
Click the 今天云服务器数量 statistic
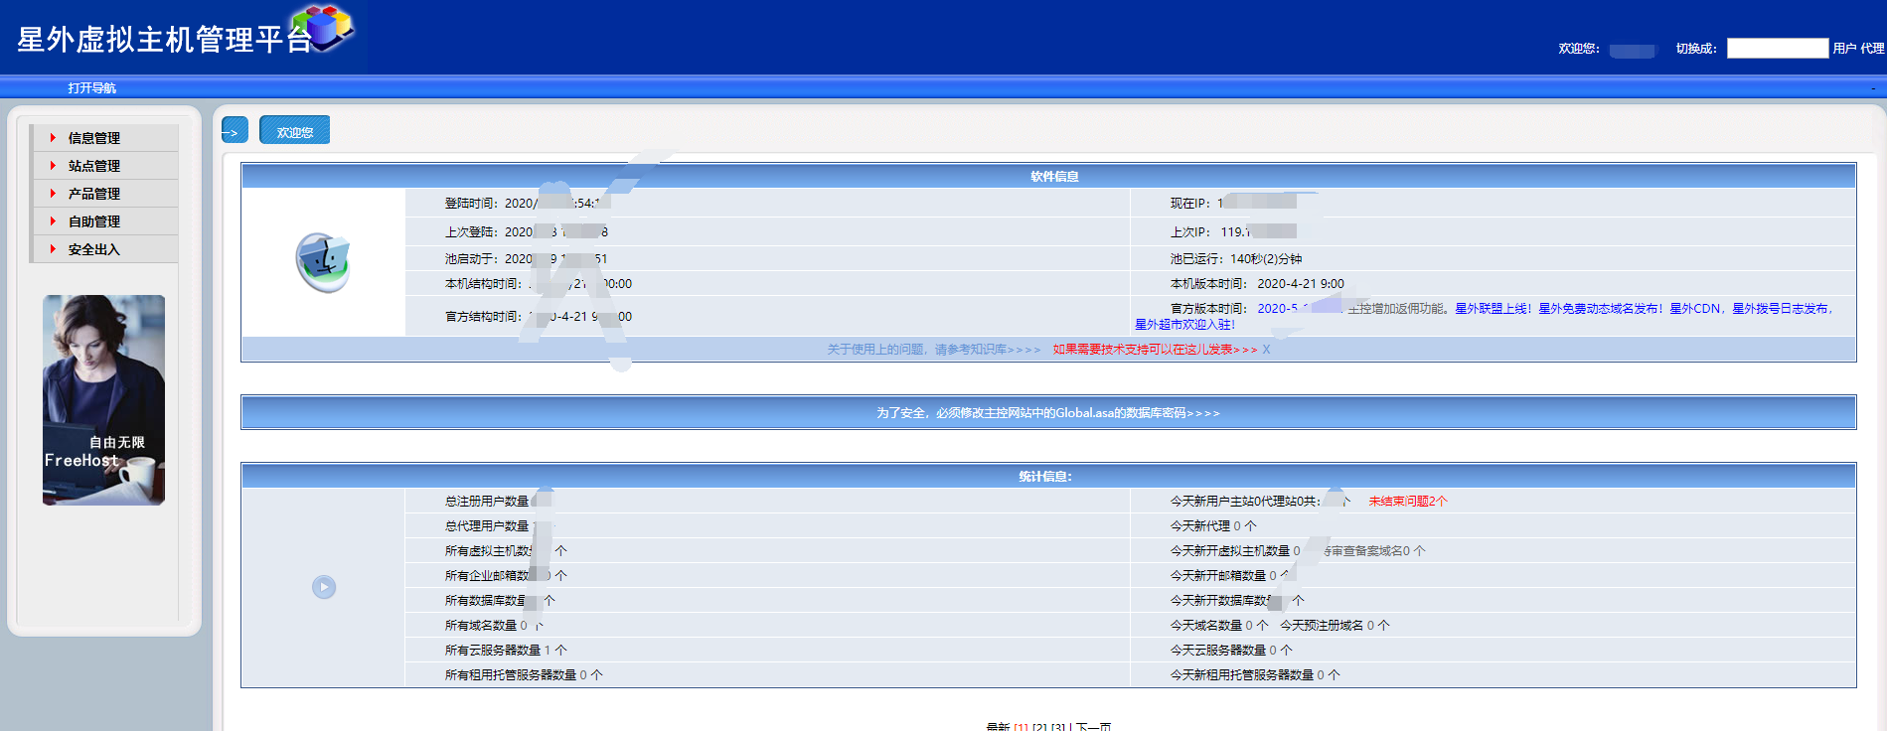1231,651
